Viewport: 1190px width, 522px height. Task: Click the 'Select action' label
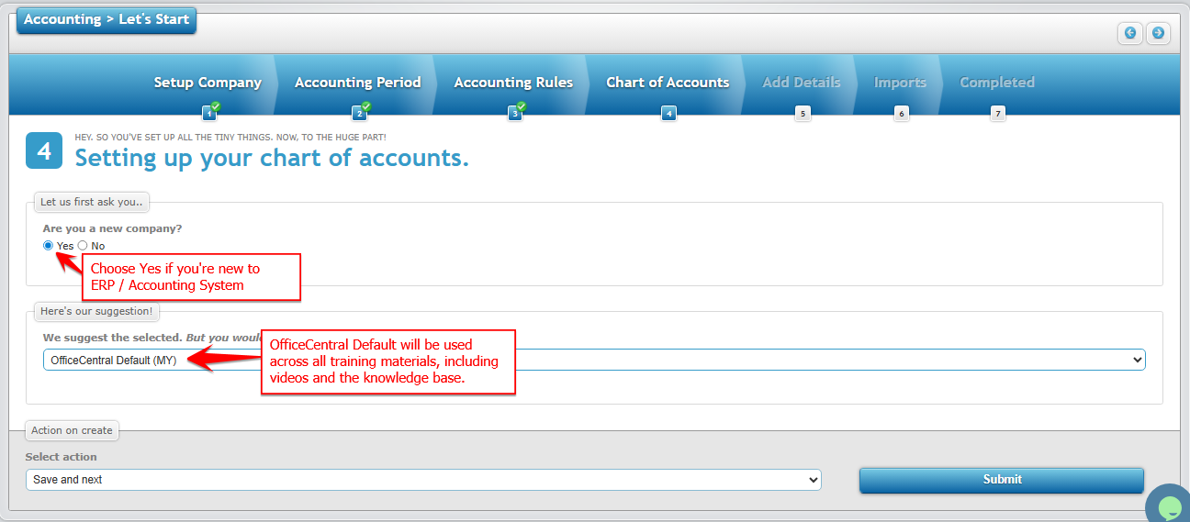click(x=62, y=457)
